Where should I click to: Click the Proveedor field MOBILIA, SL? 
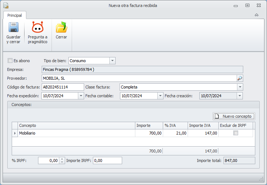pos(139,78)
